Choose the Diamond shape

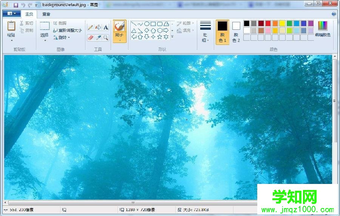147,31
